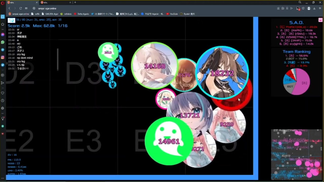Click the pink-haired cell labeled 9259

coord(227,125)
